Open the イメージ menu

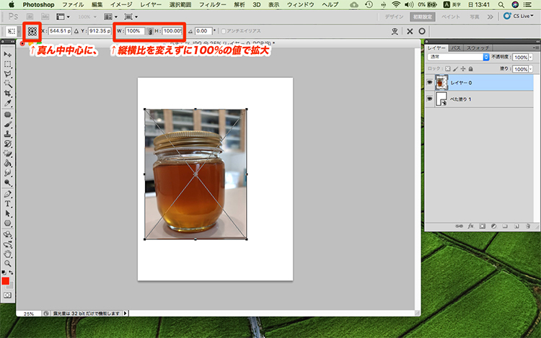pos(121,4)
